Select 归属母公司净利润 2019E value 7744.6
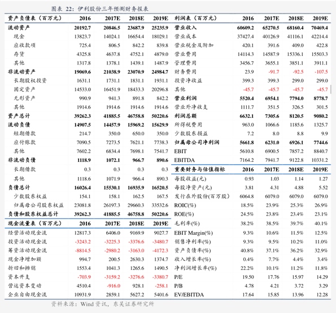This screenshot has height=313, width=336. pos(321,143)
